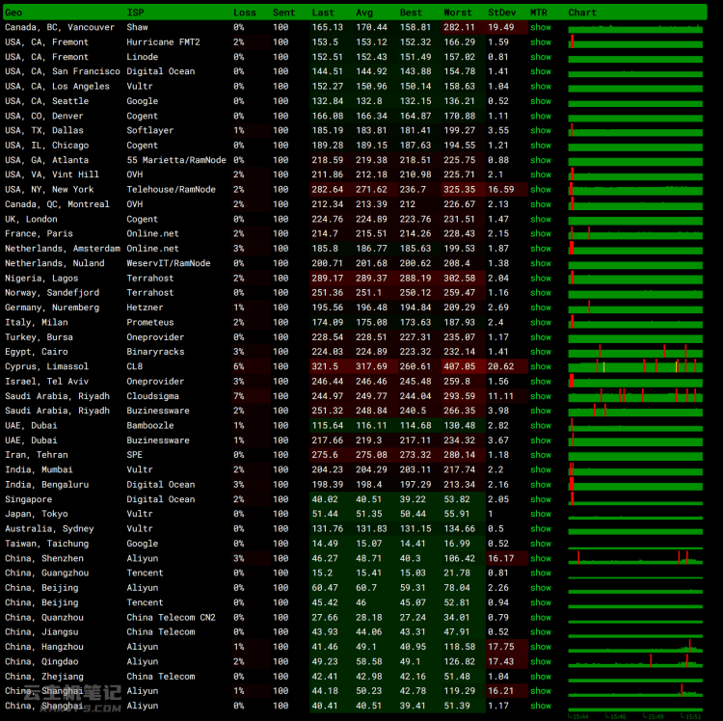The width and height of the screenshot is (723, 721).
Task: Show MTR for Hangzhou Aliyun row
Action: click(x=541, y=647)
